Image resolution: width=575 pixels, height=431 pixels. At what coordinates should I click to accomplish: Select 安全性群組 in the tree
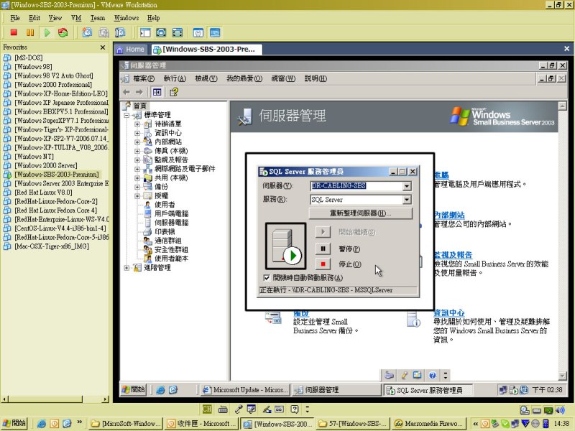pyautogui.click(x=171, y=249)
